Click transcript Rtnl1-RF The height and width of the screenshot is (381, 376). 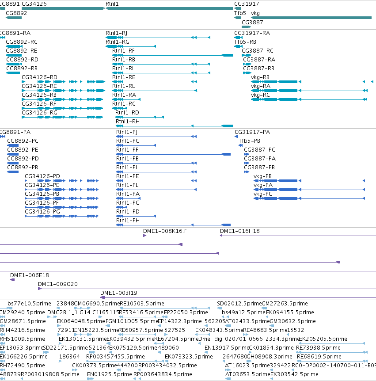click(x=123, y=51)
